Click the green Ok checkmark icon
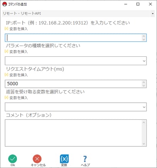 tap(13, 159)
